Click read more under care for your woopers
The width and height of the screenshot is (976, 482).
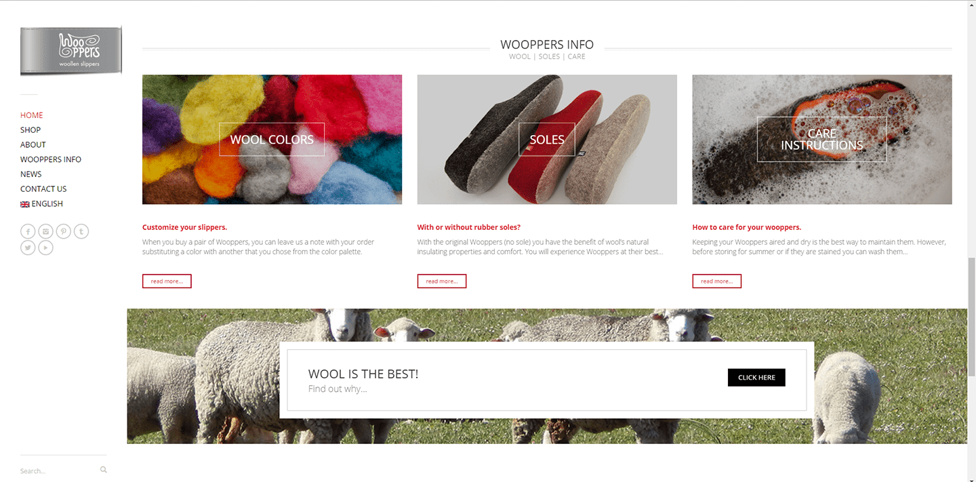click(717, 281)
